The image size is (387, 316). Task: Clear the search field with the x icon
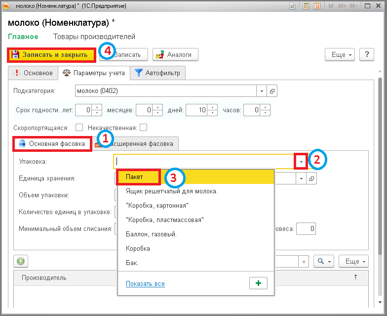[x=304, y=262]
